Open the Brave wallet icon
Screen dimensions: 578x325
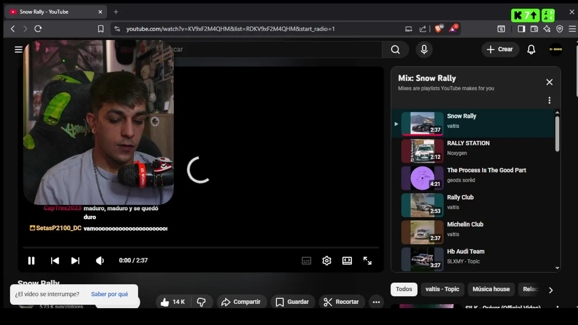click(534, 29)
